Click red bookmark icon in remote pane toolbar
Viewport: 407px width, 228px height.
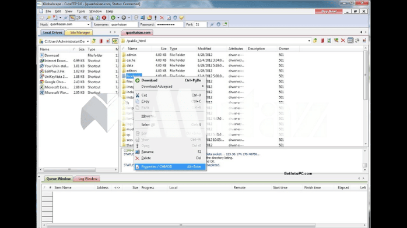tap(322, 41)
